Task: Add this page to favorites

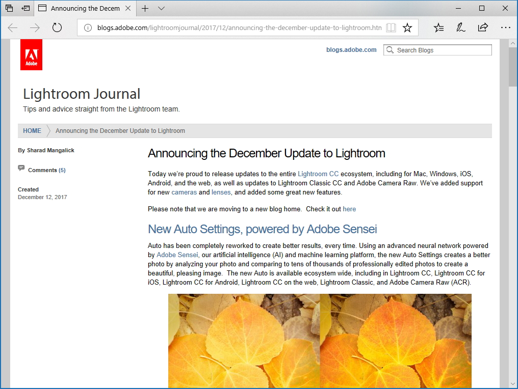Action: [407, 27]
